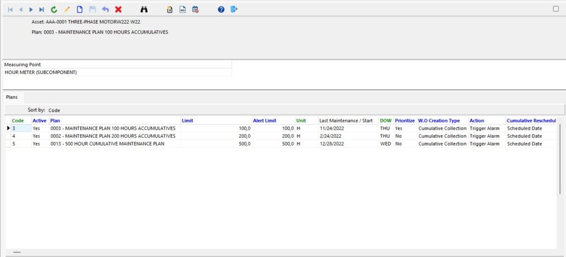Click the Alert Limit cell showing 200,0
566x257 pixels.
coord(273,136)
